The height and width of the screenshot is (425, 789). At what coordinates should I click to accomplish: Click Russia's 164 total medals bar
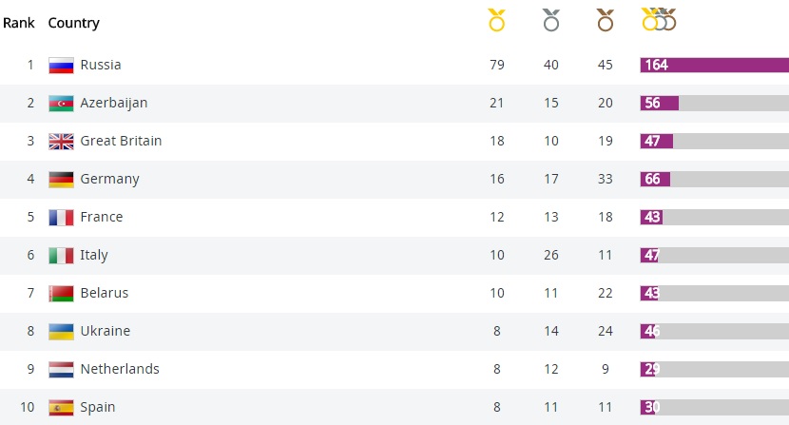coord(713,65)
